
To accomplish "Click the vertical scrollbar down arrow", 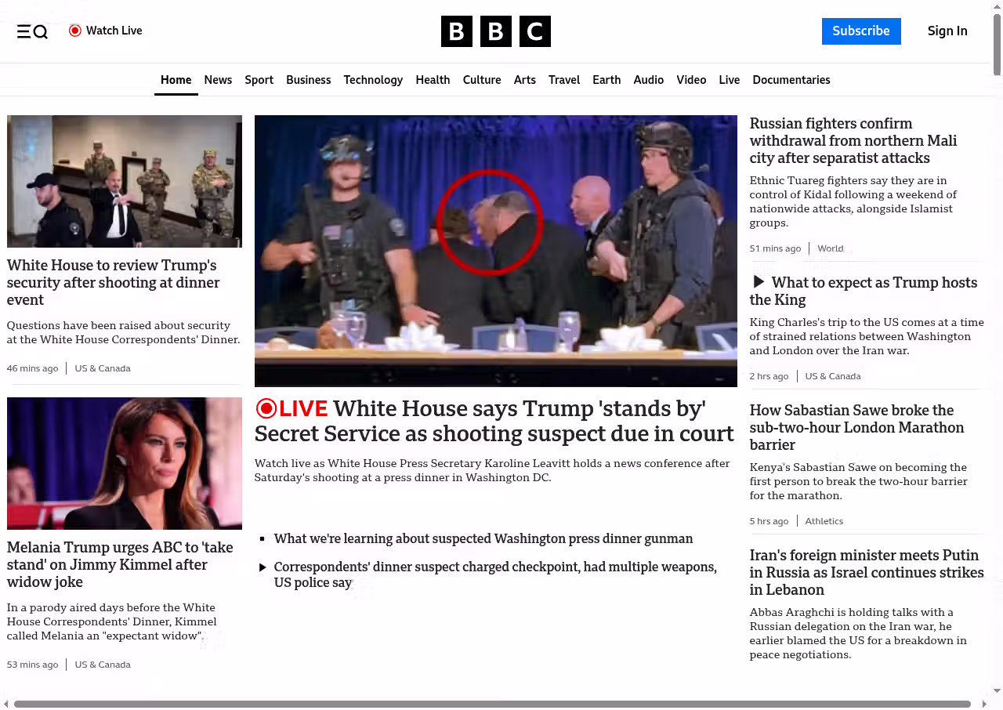I will (997, 690).
